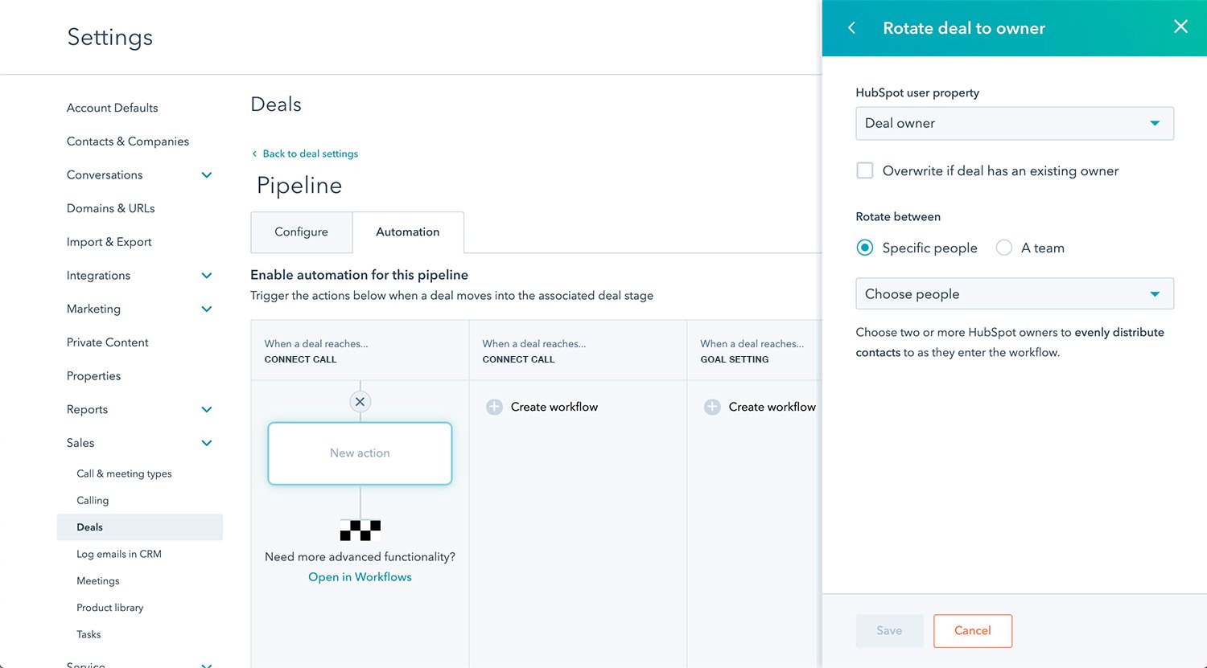Open the Choose people dropdown
1207x668 pixels.
pyautogui.click(x=1015, y=293)
